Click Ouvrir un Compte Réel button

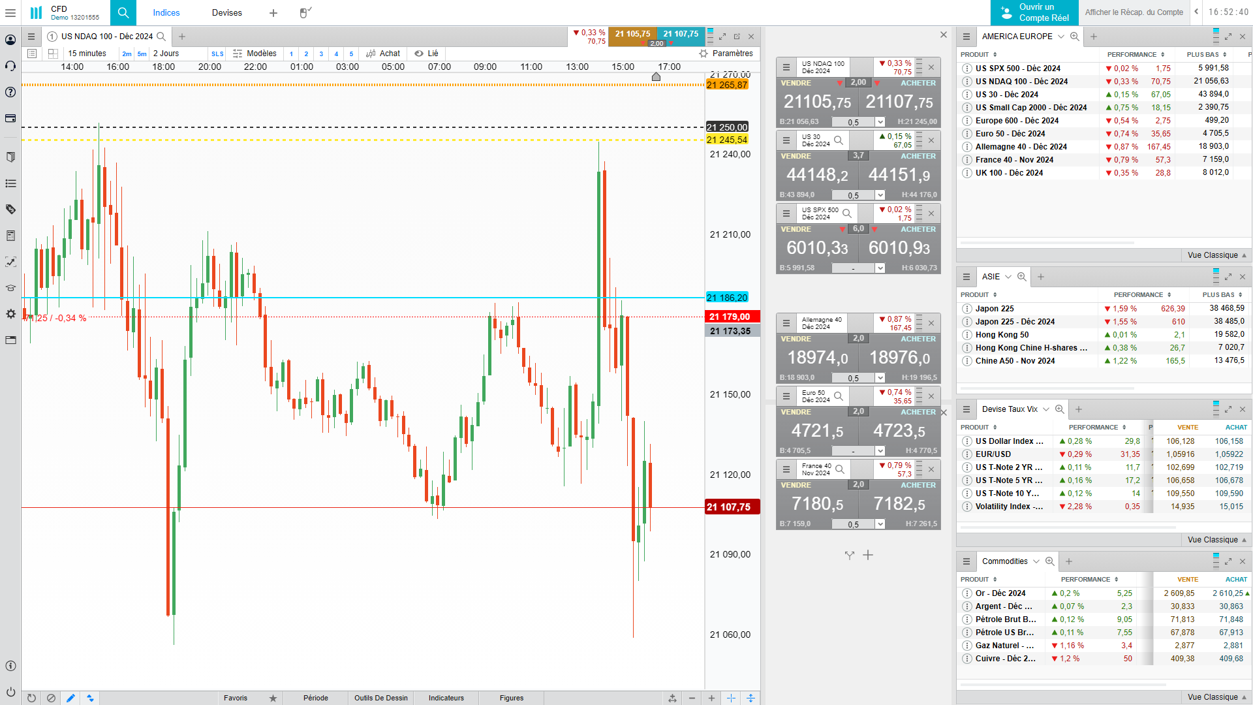coord(1034,12)
